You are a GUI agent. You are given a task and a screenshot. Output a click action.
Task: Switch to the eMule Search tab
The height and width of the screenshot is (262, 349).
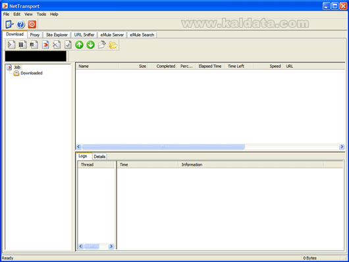(x=142, y=35)
